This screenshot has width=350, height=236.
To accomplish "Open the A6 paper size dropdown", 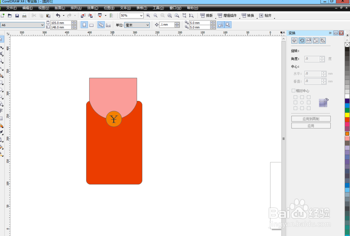I will coord(42,25).
